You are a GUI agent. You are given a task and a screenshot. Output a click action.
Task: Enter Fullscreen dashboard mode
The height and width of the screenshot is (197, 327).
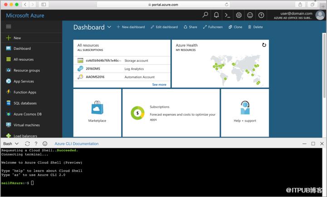pyautogui.click(x=213, y=27)
